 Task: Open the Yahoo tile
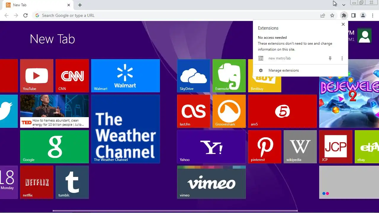click(211, 147)
